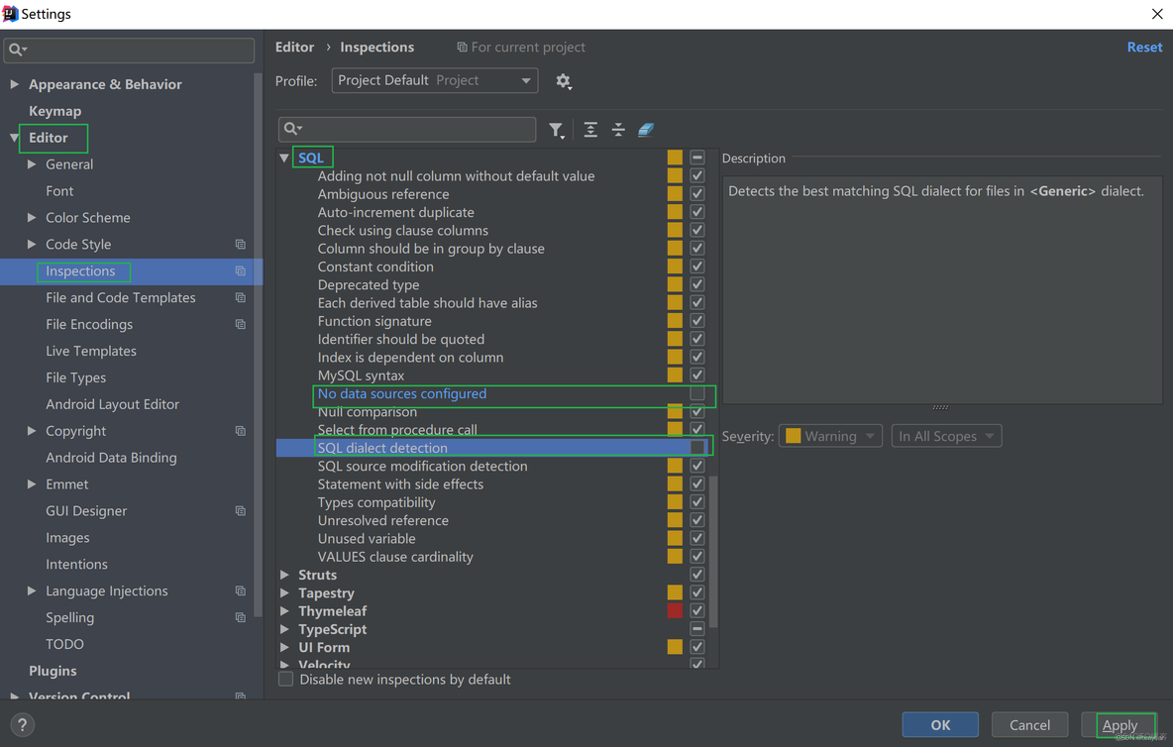Click the eraser icon to reset inspections
The height and width of the screenshot is (747, 1173).
pyautogui.click(x=646, y=130)
